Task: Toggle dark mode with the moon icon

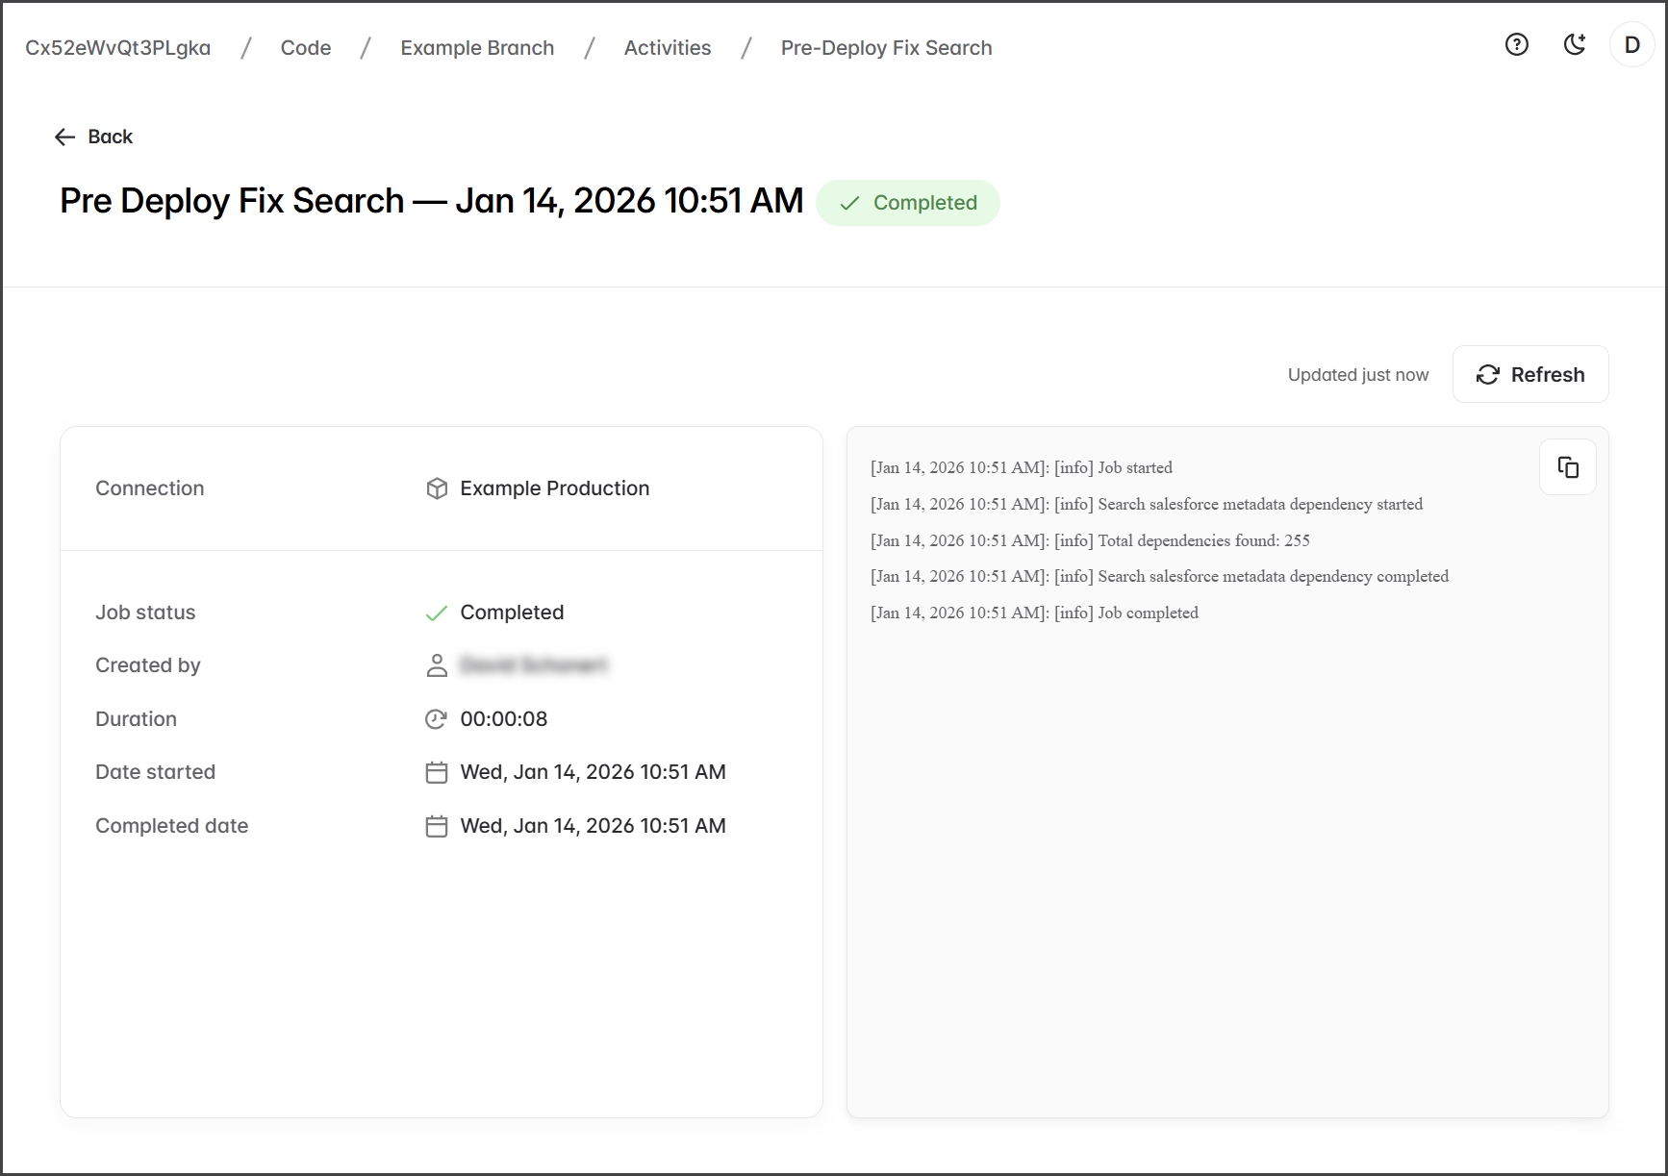Action: pos(1574,44)
